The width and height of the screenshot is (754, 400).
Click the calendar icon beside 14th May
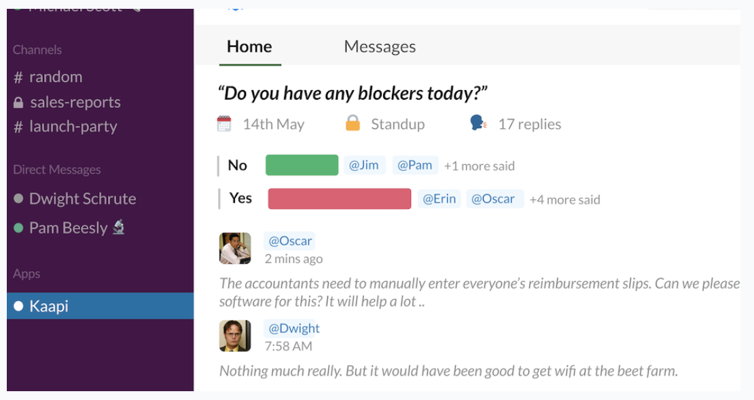[x=224, y=124]
